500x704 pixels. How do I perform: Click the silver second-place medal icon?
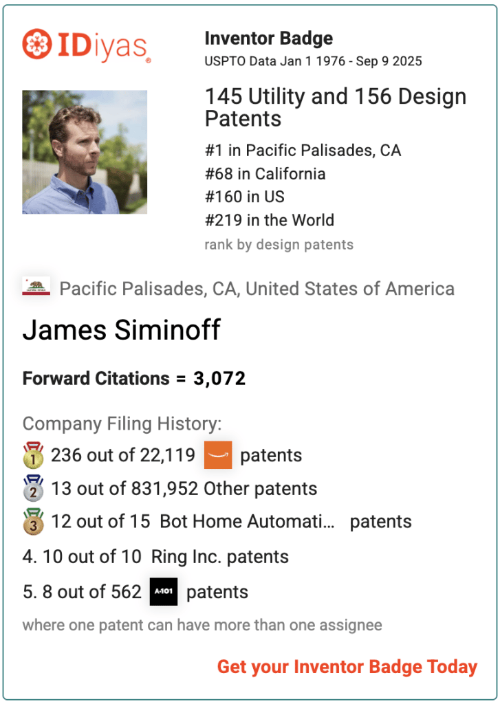(33, 488)
